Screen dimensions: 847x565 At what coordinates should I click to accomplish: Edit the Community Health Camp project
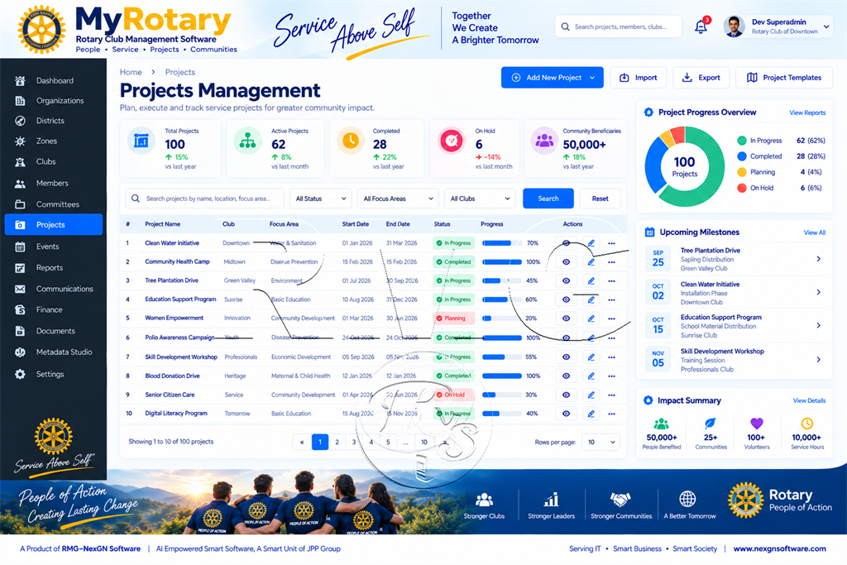coord(591,262)
